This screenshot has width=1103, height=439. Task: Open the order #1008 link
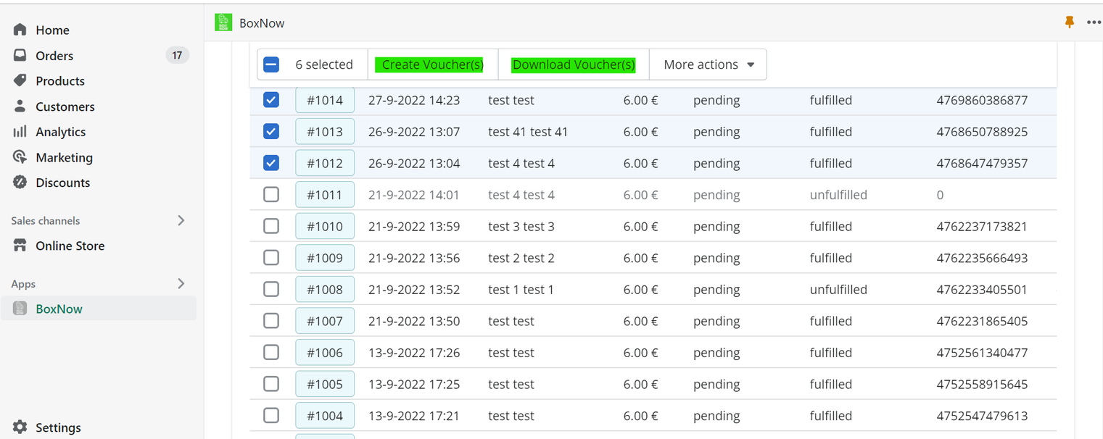325,290
